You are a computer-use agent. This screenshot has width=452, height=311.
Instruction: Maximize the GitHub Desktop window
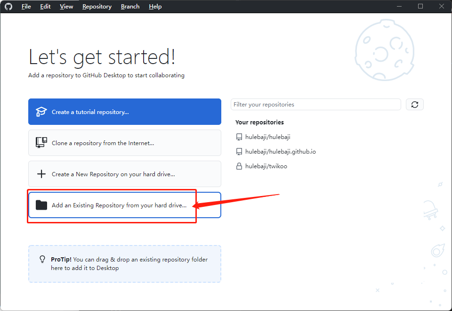[x=420, y=6]
